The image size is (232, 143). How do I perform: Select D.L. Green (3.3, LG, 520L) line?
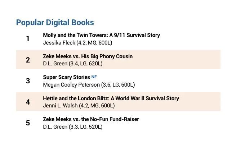click(x=73, y=127)
